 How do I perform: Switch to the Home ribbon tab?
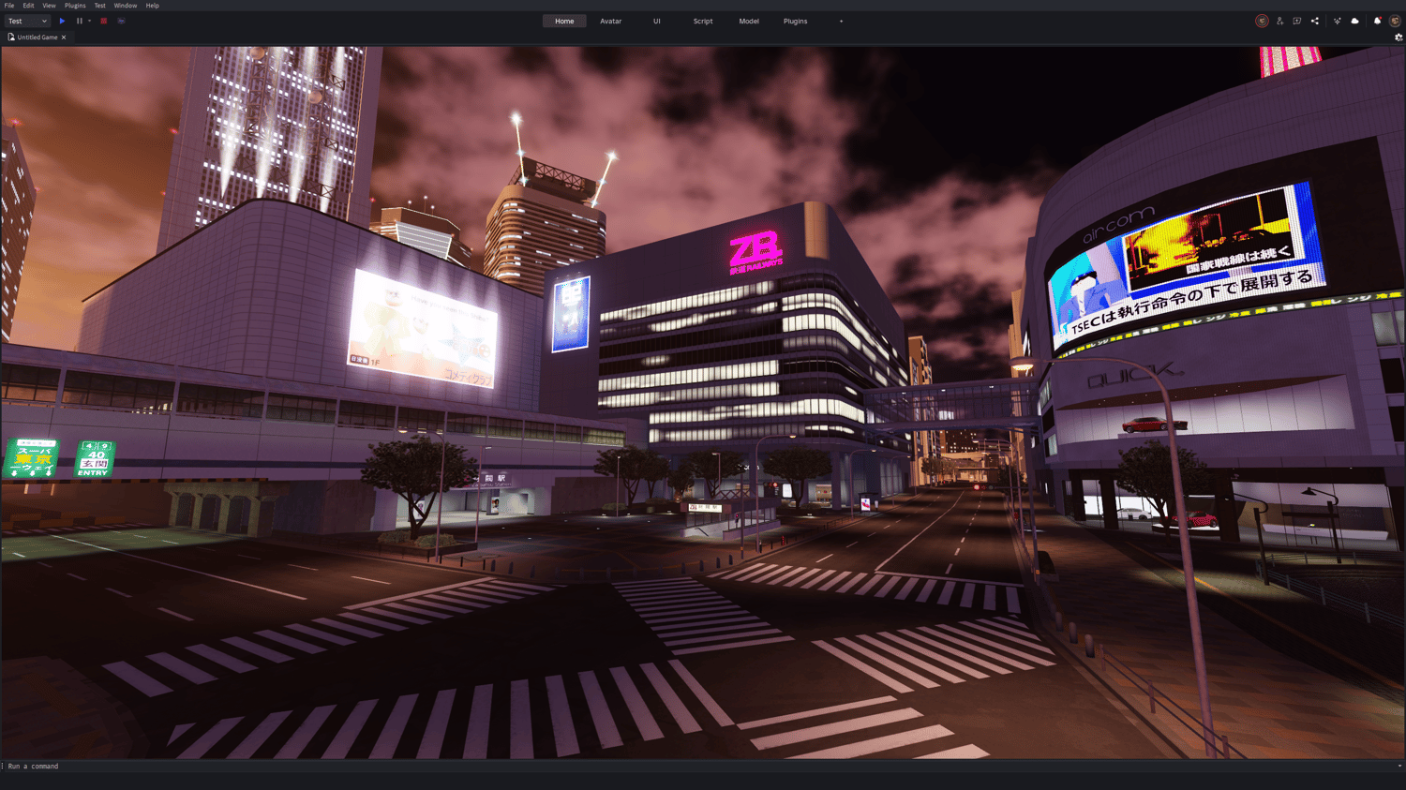[x=564, y=21]
